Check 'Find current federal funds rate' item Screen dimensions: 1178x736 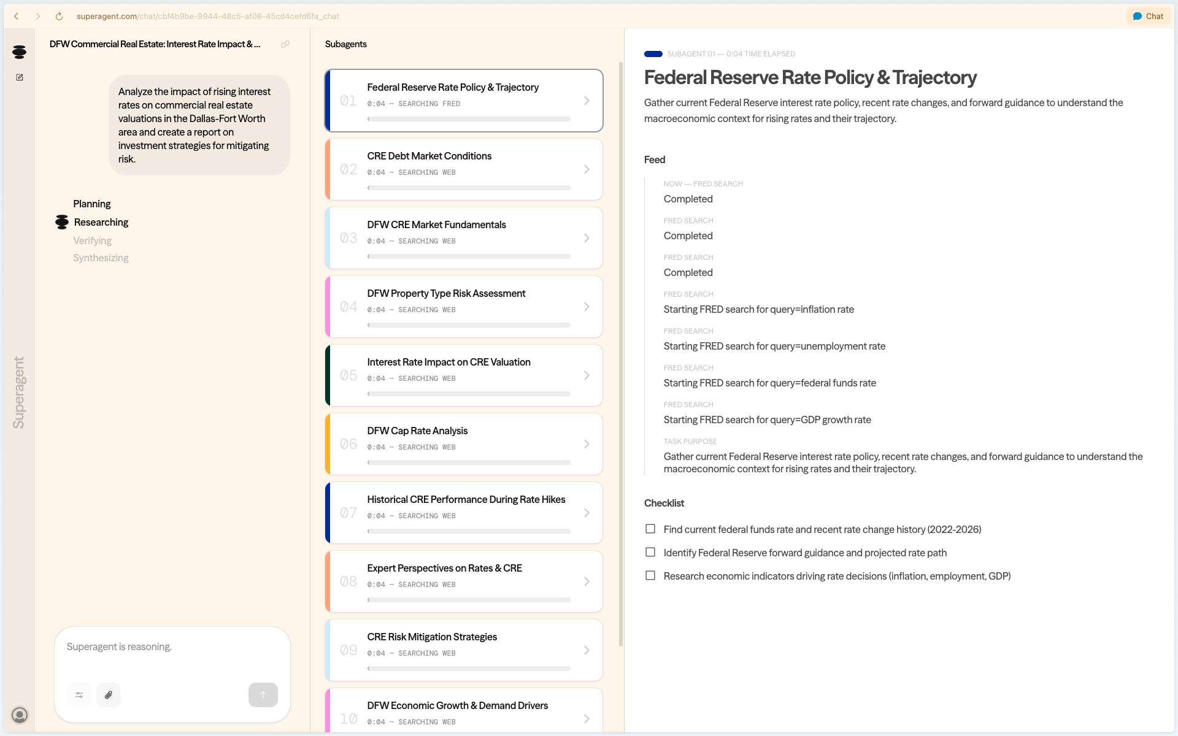[650, 529]
